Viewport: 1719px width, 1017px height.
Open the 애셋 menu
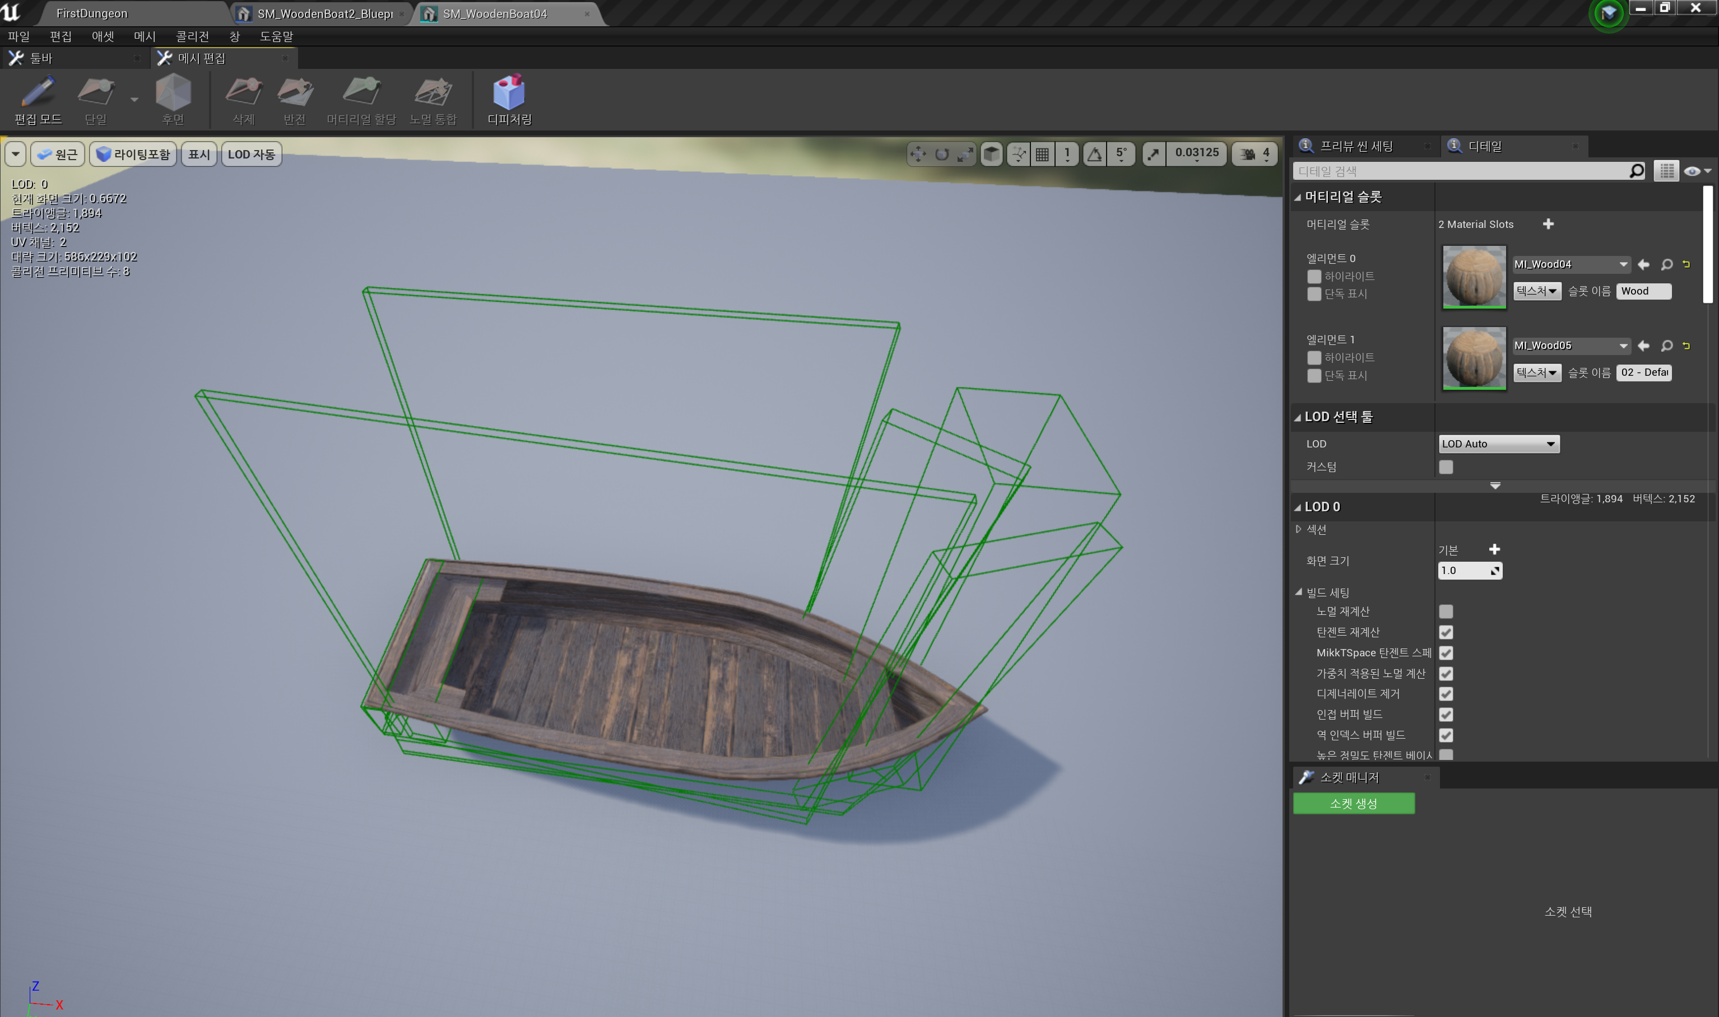point(103,36)
